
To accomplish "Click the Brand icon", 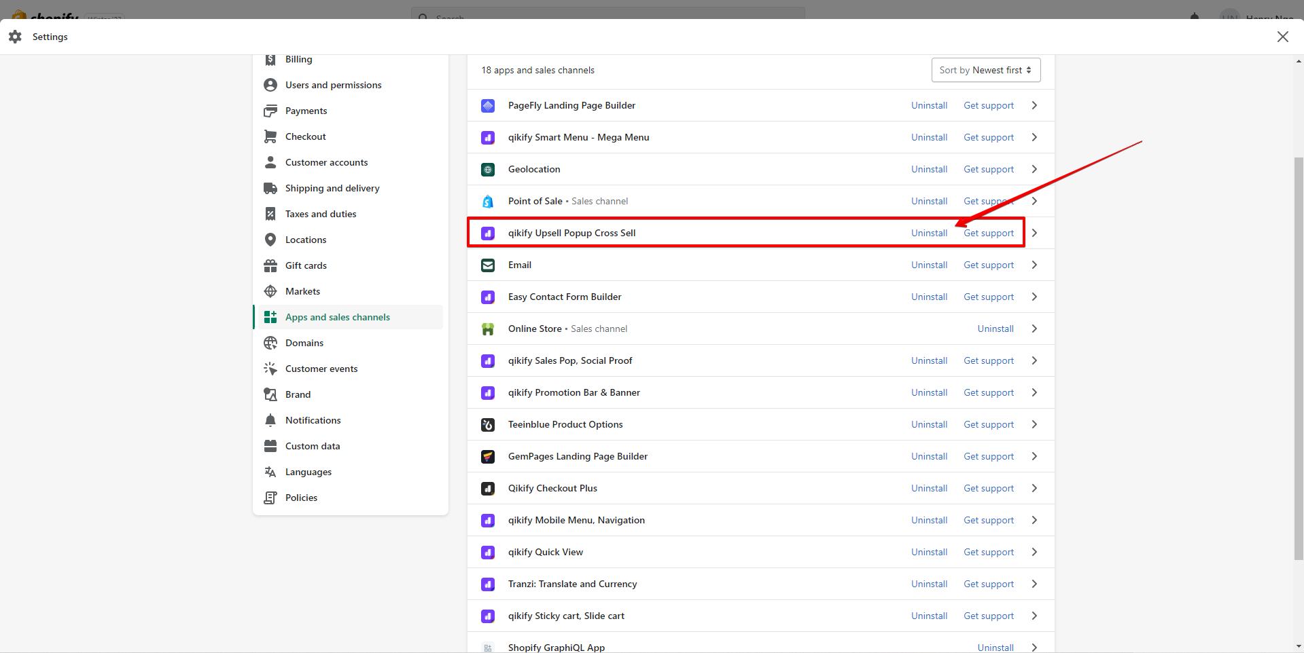I will click(270, 394).
